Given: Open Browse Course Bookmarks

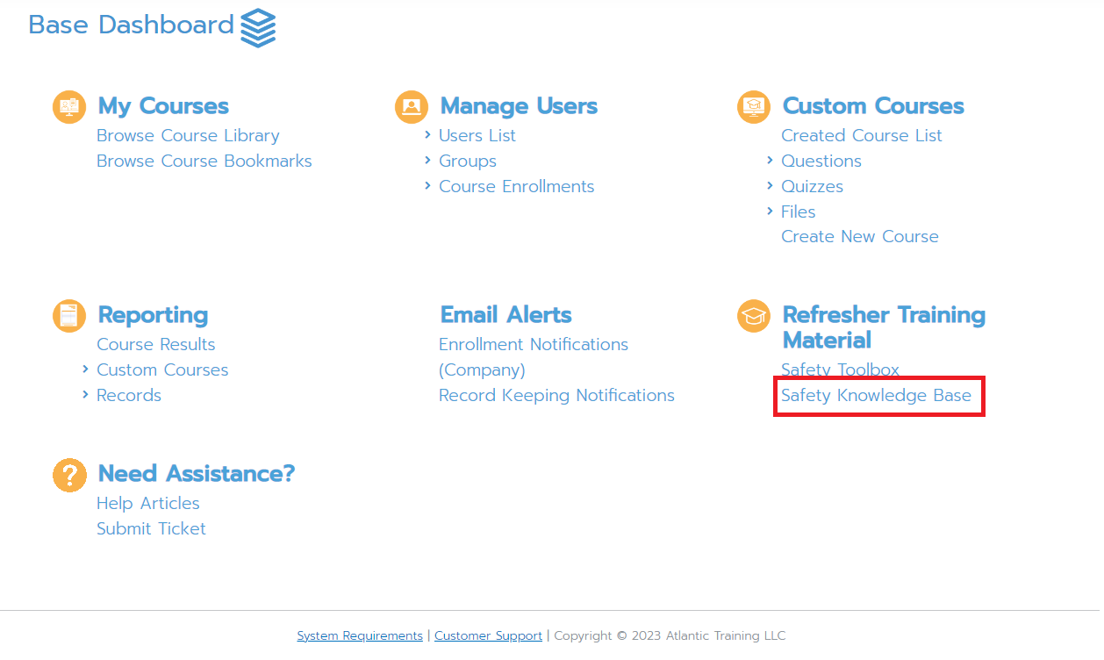Looking at the screenshot, I should (204, 161).
